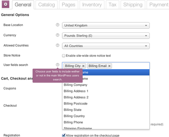Open the help tip for Currency
This screenshot has height=137, width=169.
point(58,35)
